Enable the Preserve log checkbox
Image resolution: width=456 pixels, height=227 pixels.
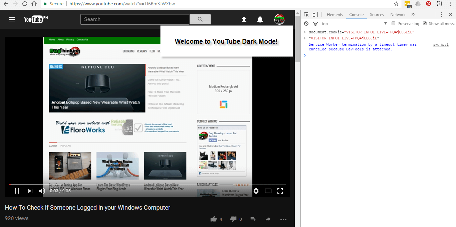coord(393,23)
